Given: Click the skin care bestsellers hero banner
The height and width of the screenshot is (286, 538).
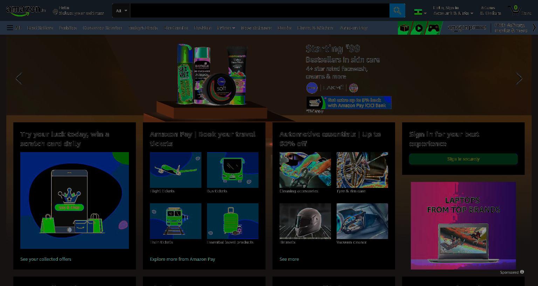Looking at the screenshot, I should [x=269, y=79].
